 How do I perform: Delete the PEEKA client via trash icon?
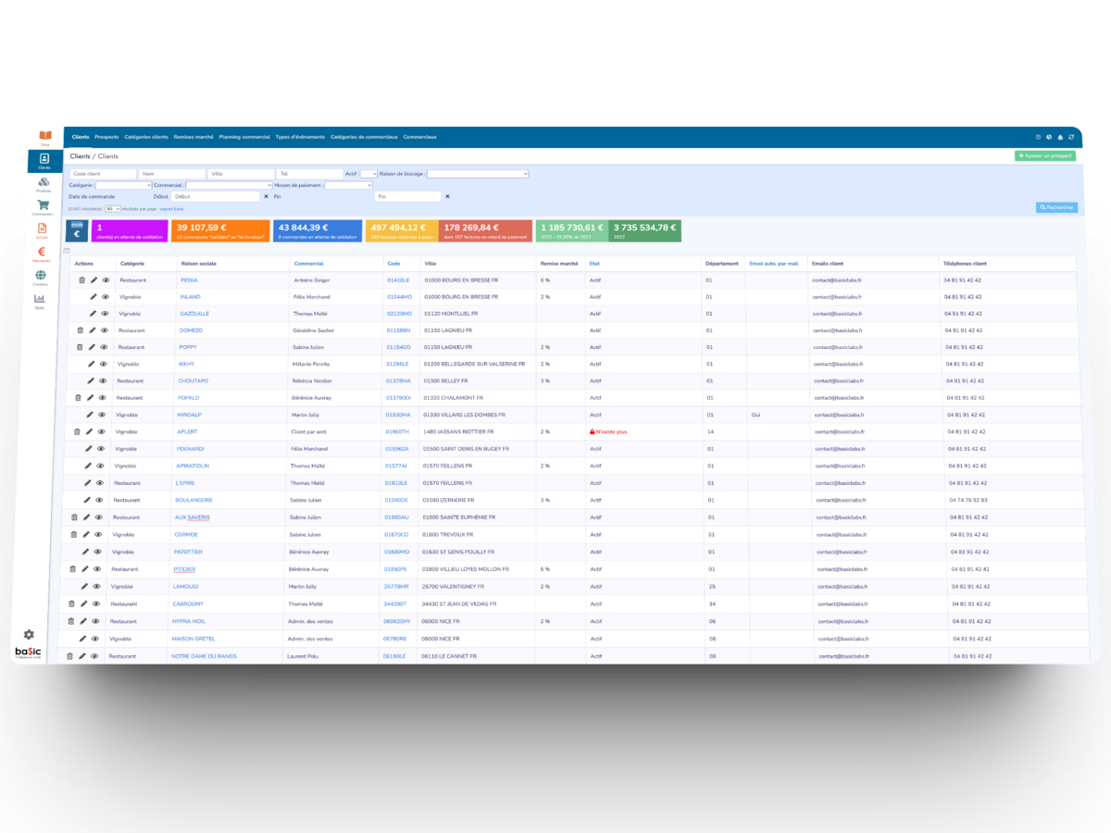(81, 280)
